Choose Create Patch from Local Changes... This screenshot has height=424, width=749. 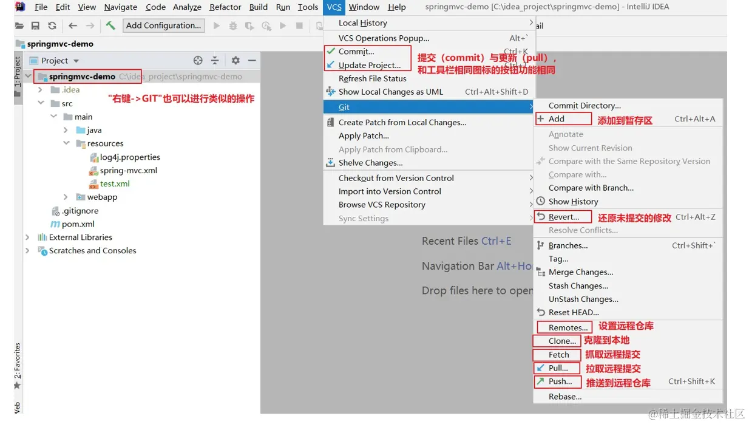[x=429, y=122]
